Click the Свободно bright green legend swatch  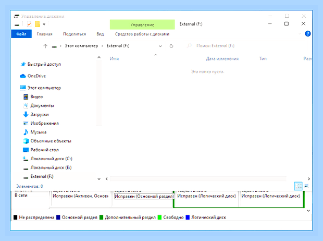159,218
